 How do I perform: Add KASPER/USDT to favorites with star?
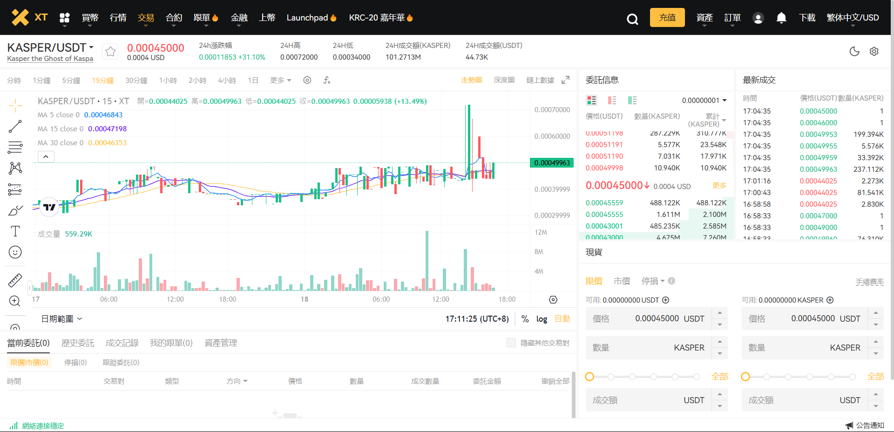click(110, 51)
